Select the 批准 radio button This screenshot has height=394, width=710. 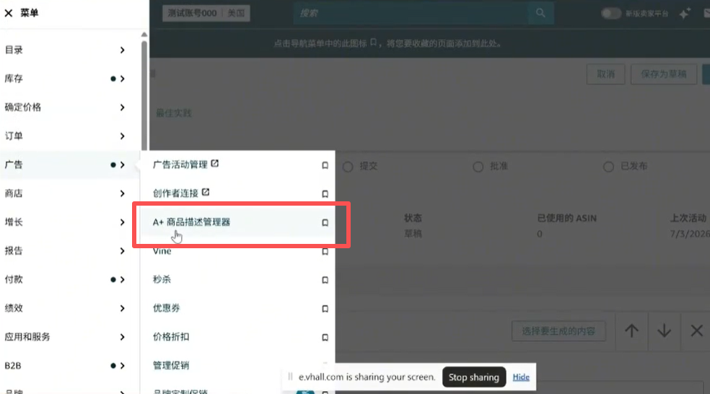pyautogui.click(x=478, y=167)
